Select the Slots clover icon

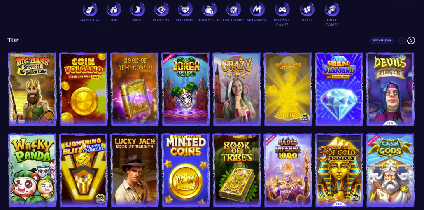click(x=307, y=9)
